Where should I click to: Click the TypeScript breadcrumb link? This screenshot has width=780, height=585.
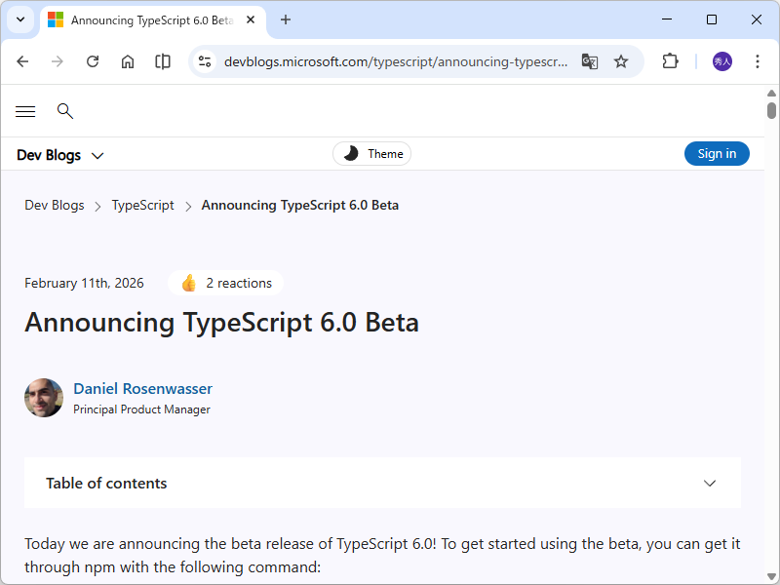[142, 206]
